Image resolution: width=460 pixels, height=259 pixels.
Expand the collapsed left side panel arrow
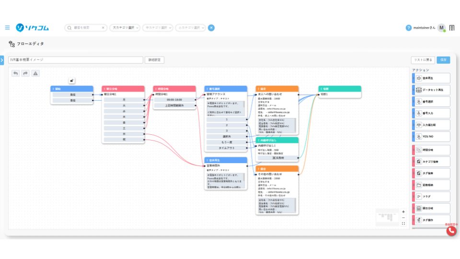pyautogui.click(x=2, y=60)
